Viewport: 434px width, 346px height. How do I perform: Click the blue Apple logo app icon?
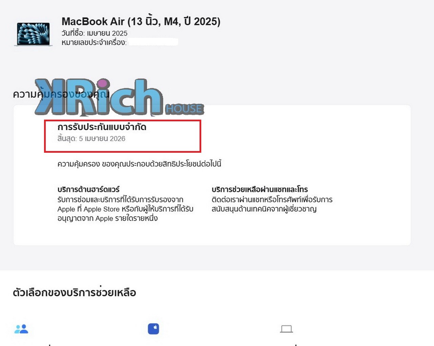(x=153, y=329)
